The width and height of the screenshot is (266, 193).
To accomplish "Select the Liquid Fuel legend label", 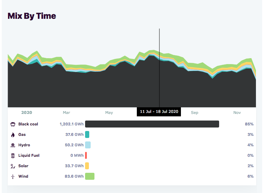I will 29,156.
